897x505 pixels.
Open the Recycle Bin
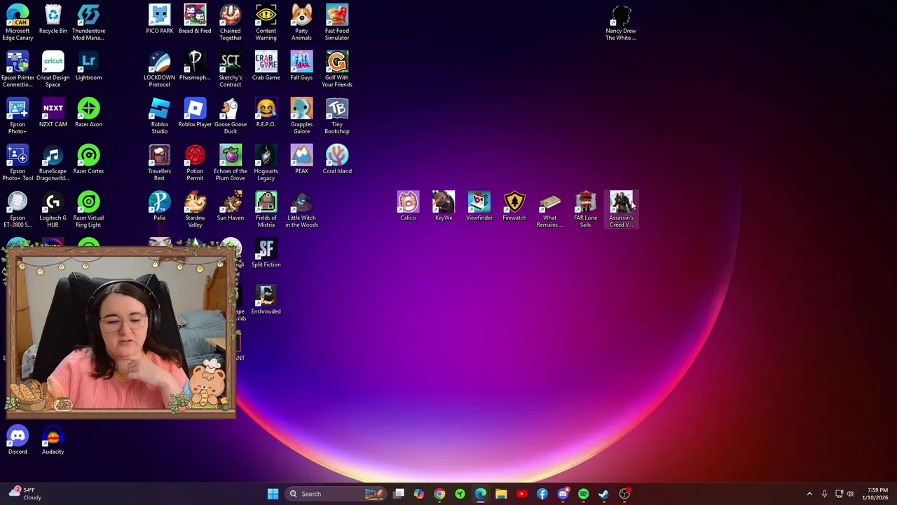tap(53, 19)
